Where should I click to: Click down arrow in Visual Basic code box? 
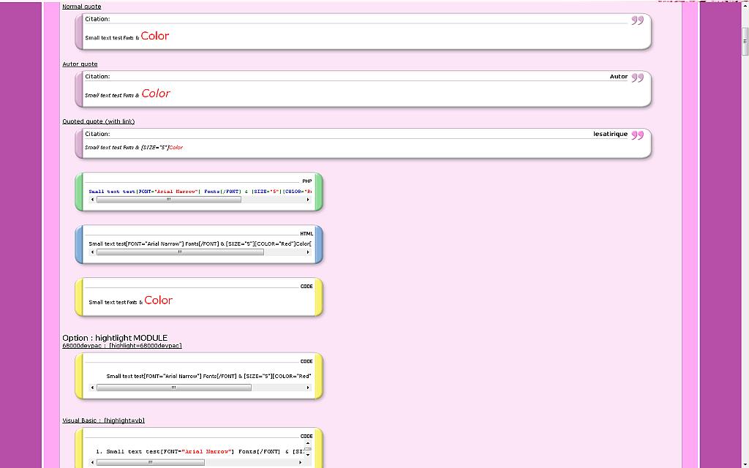point(308,454)
